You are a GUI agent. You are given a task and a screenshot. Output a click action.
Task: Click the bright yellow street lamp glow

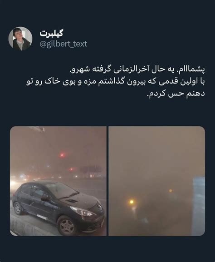[132, 202]
